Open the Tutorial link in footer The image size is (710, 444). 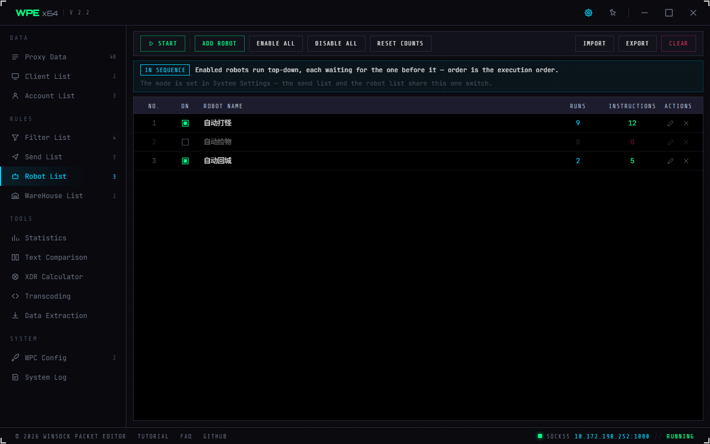(x=153, y=436)
